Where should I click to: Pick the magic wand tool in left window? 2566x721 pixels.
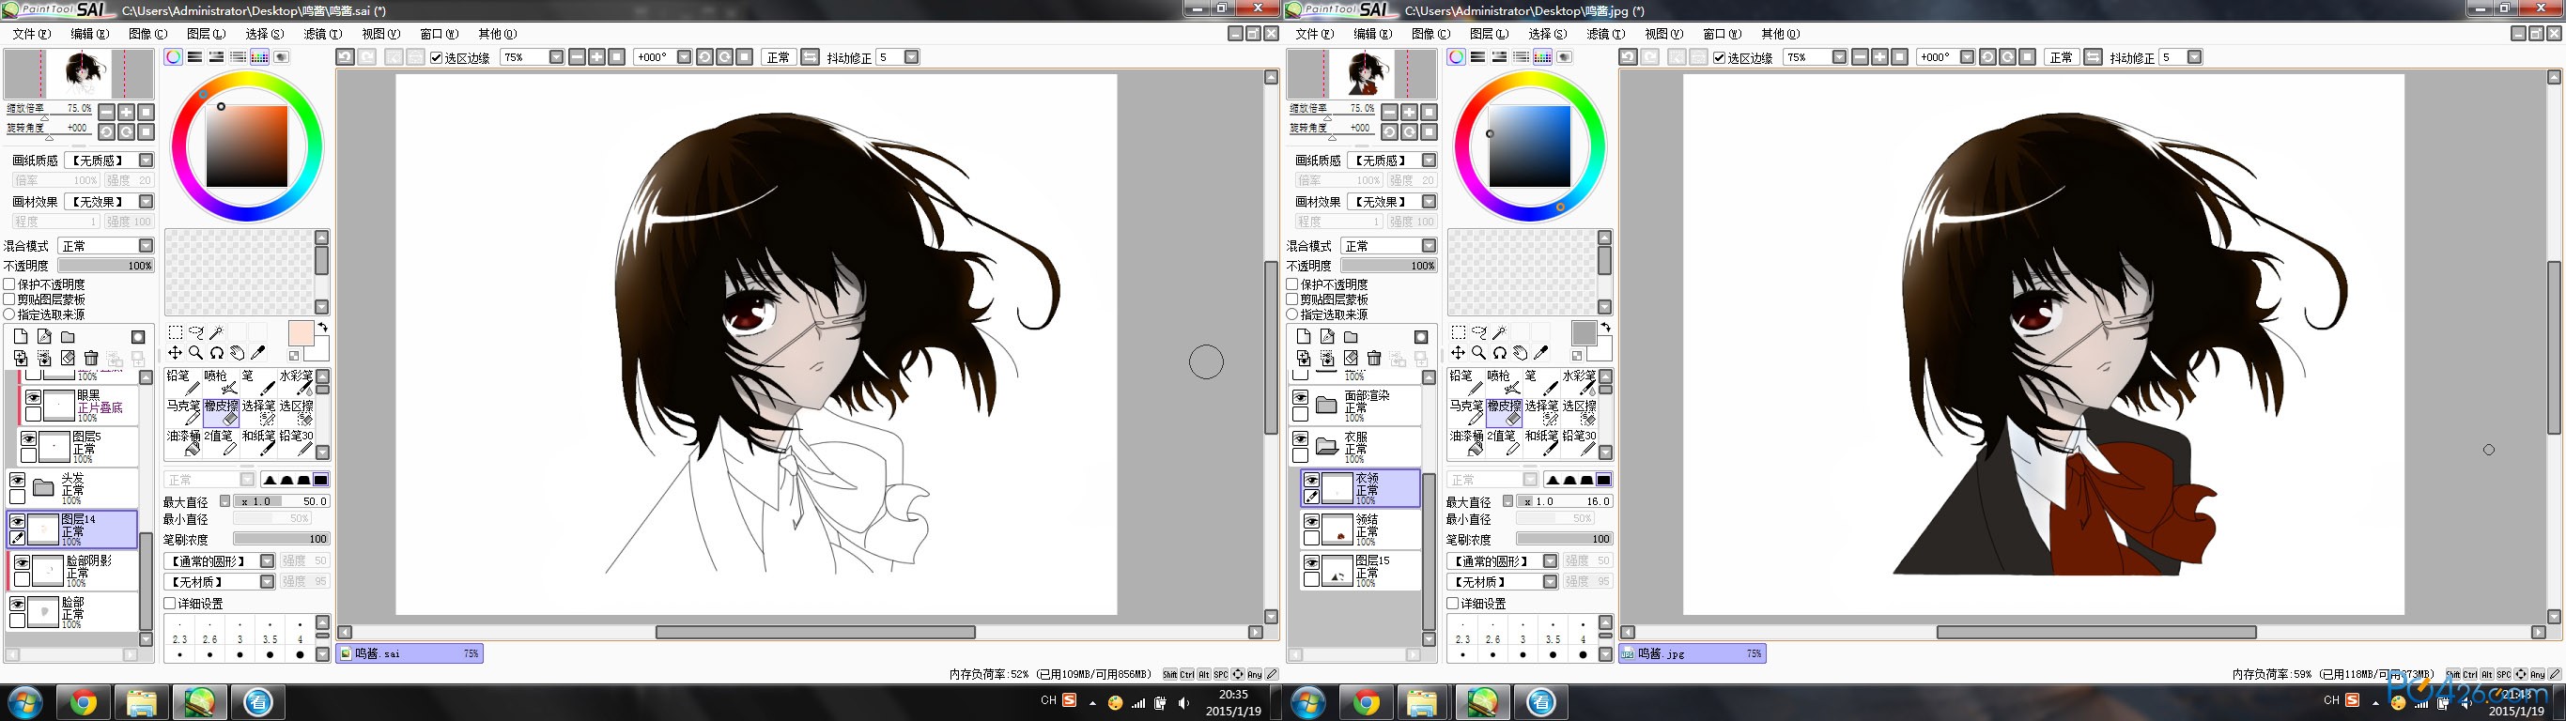point(216,332)
